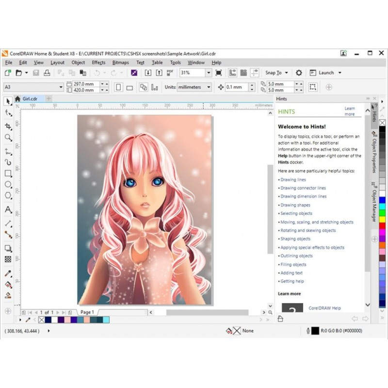Open the Options gear icon
This screenshot has width=388, height=388.
point(299,73)
